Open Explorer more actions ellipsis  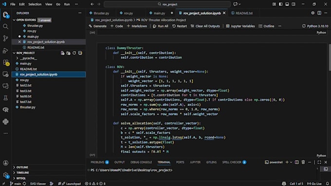click(80, 13)
